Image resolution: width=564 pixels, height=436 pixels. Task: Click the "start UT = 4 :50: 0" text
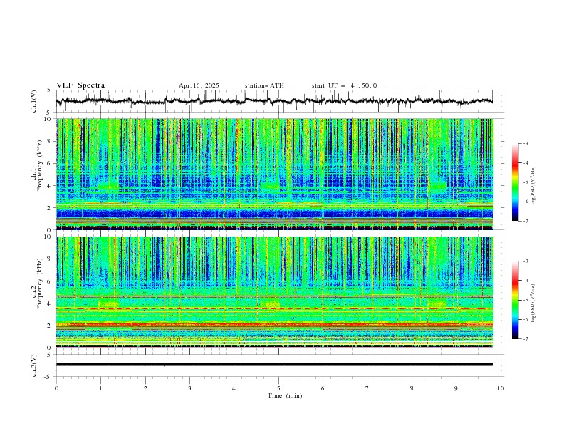[x=344, y=85]
